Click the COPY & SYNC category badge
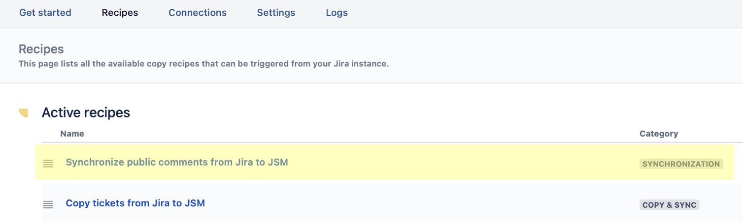This screenshot has height=224, width=743. [669, 205]
